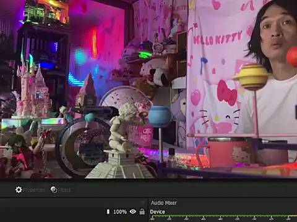Click the 100% percentage text
The height and width of the screenshot is (222, 297).
(120, 212)
